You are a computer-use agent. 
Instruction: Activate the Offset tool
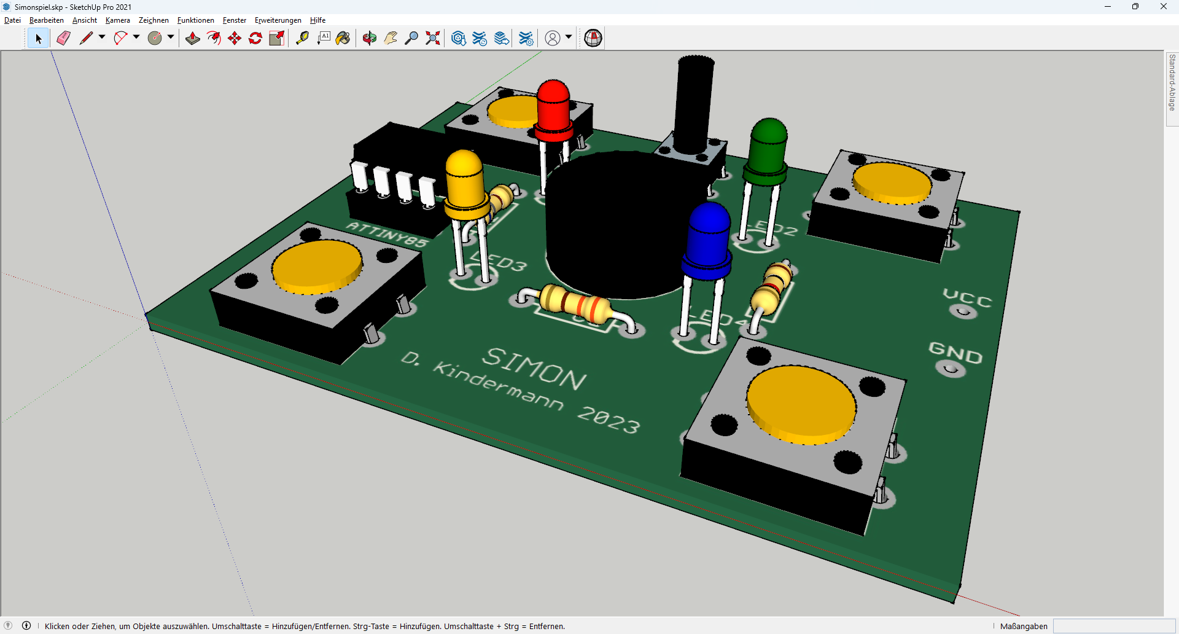click(214, 39)
